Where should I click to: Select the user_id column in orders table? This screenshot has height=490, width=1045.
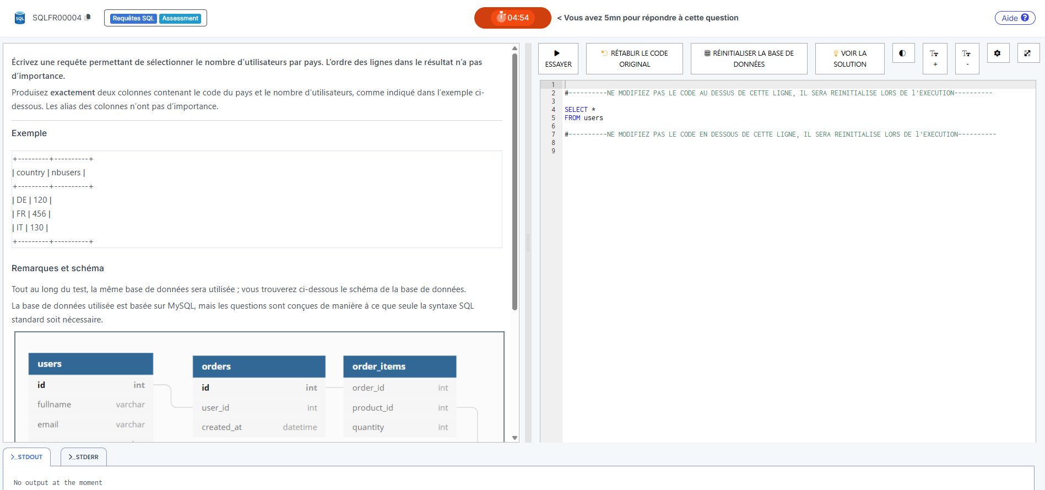point(259,408)
